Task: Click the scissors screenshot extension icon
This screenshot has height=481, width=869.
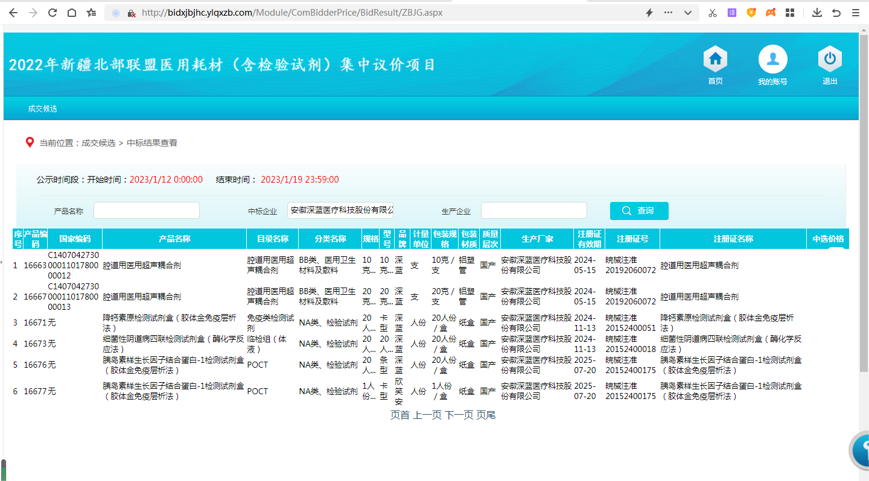Action: click(x=712, y=12)
